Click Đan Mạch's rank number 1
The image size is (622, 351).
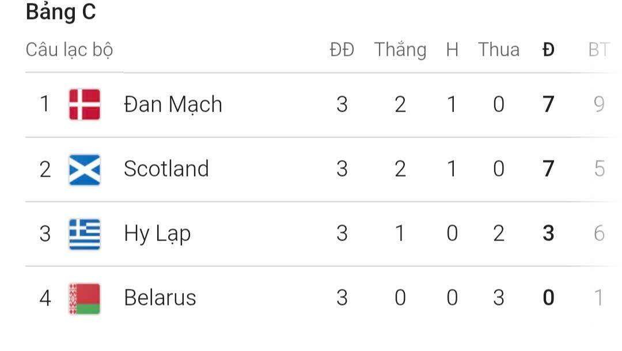click(x=44, y=104)
